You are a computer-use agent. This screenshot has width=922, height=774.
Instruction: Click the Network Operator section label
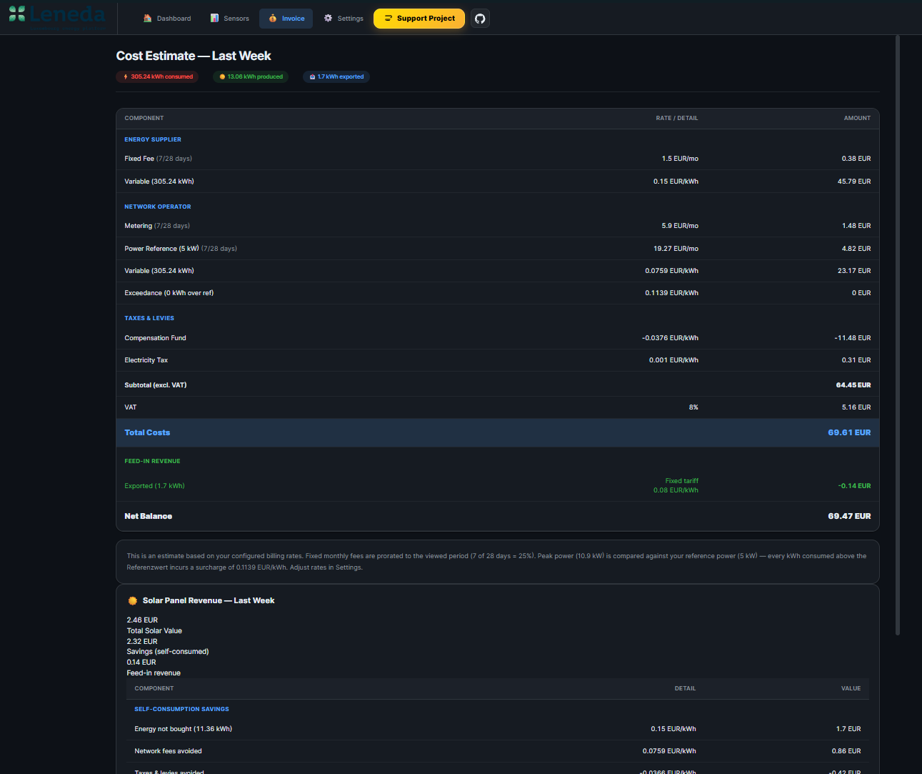158,207
